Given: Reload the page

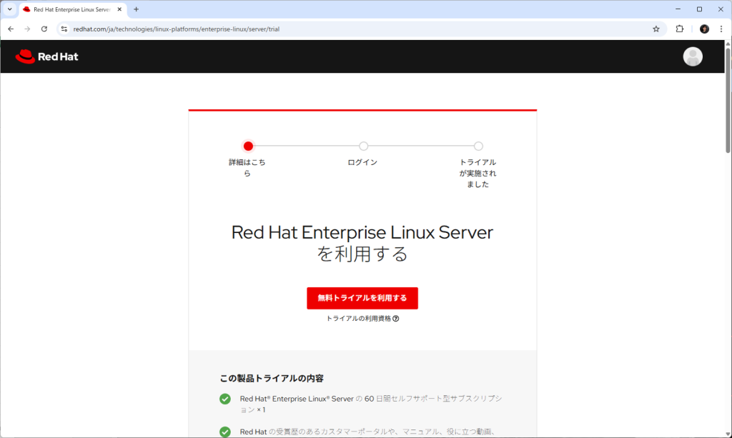Looking at the screenshot, I should [x=44, y=29].
